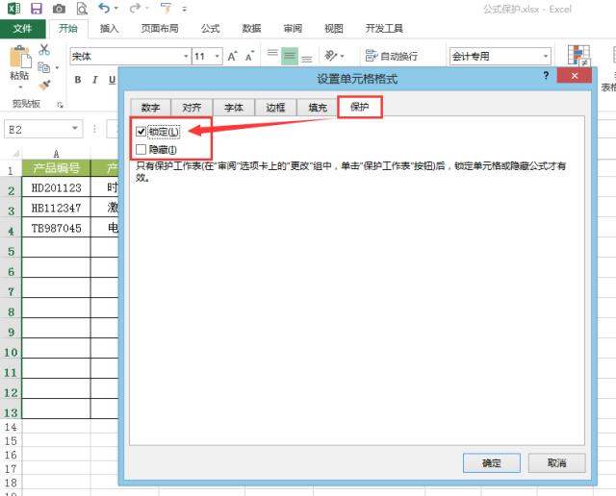
Task: Select cell containing TB987045
Action: (x=56, y=228)
